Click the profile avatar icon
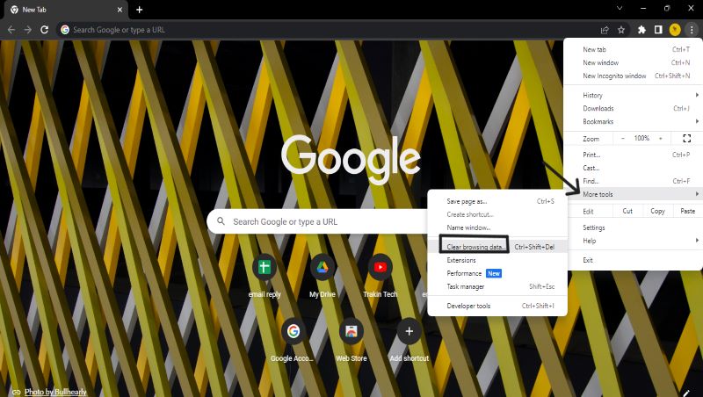Screen dimensions: 703x397 [x=675, y=30]
